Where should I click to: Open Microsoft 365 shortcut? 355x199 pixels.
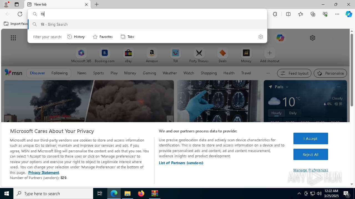coord(81,56)
